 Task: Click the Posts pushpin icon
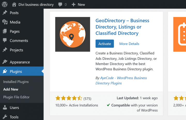click(x=5, y=13)
